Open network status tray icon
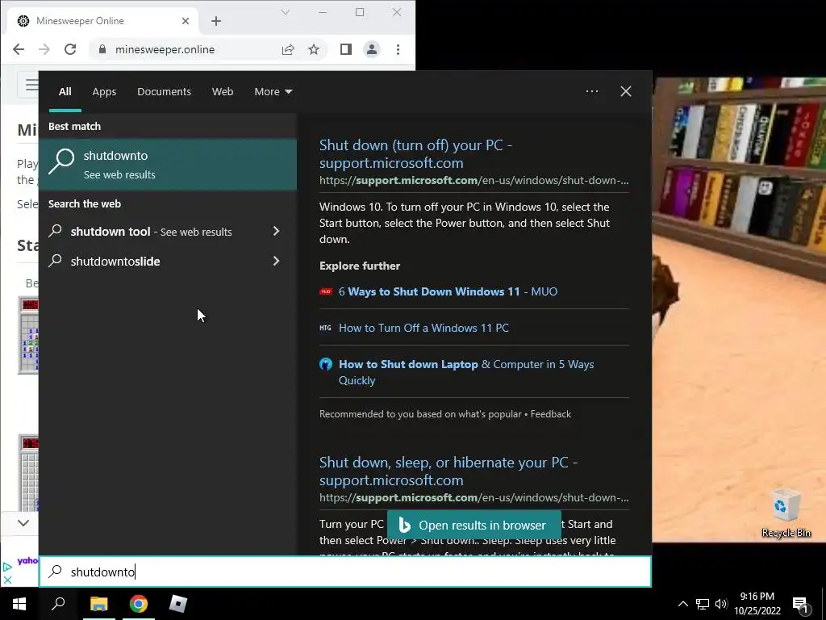This screenshot has height=620, width=826. tap(703, 604)
